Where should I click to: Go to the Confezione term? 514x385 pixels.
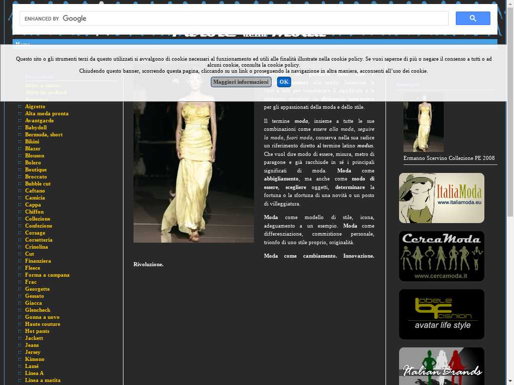coord(38,226)
